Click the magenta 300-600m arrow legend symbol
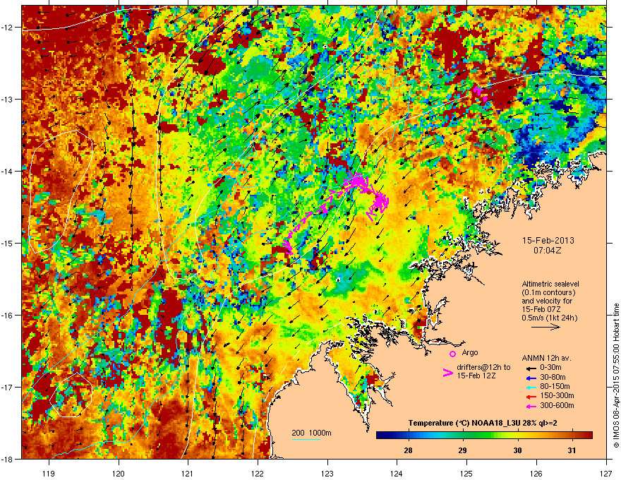This screenshot has height=480, width=621. pos(531,406)
